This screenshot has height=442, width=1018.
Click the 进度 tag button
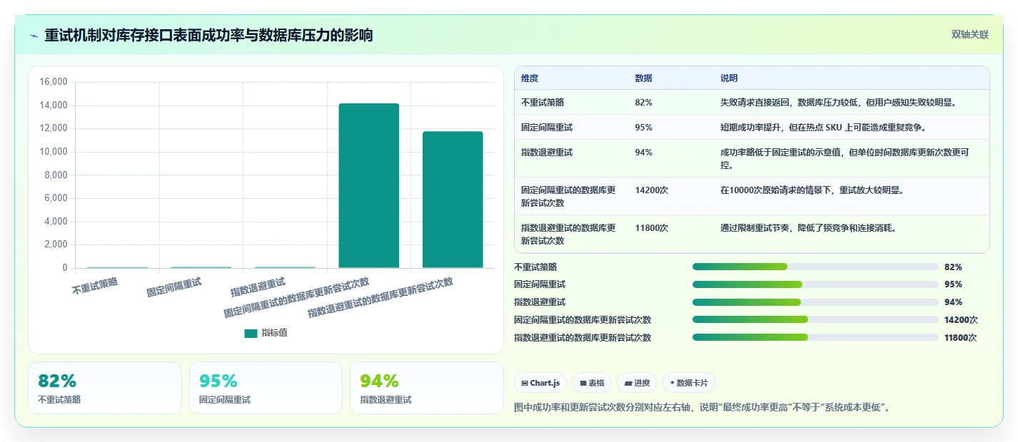point(637,383)
